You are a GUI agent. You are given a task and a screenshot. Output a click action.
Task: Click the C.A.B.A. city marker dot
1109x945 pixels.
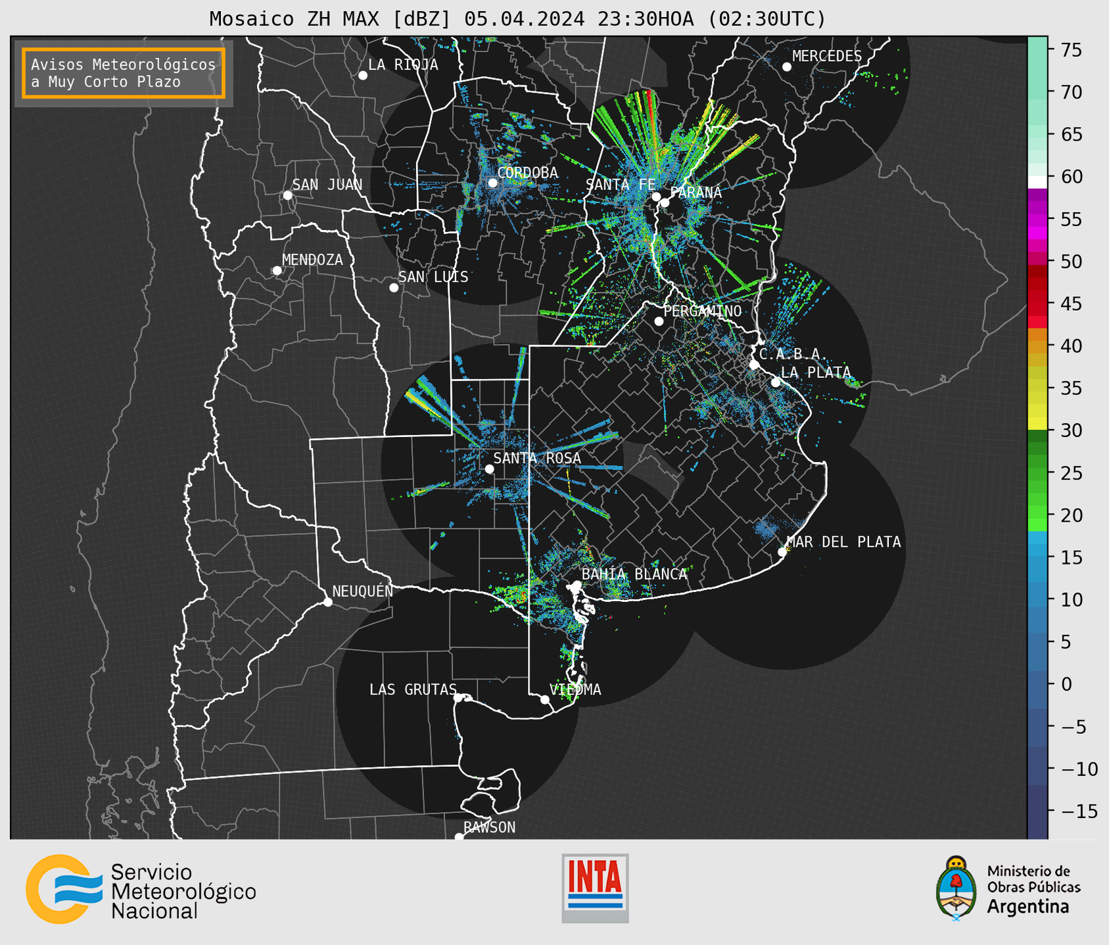[755, 365]
